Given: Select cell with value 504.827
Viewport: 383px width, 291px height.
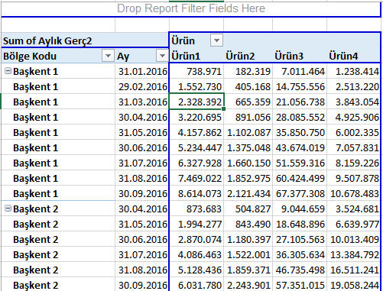Looking at the screenshot, I should pyautogui.click(x=248, y=209).
